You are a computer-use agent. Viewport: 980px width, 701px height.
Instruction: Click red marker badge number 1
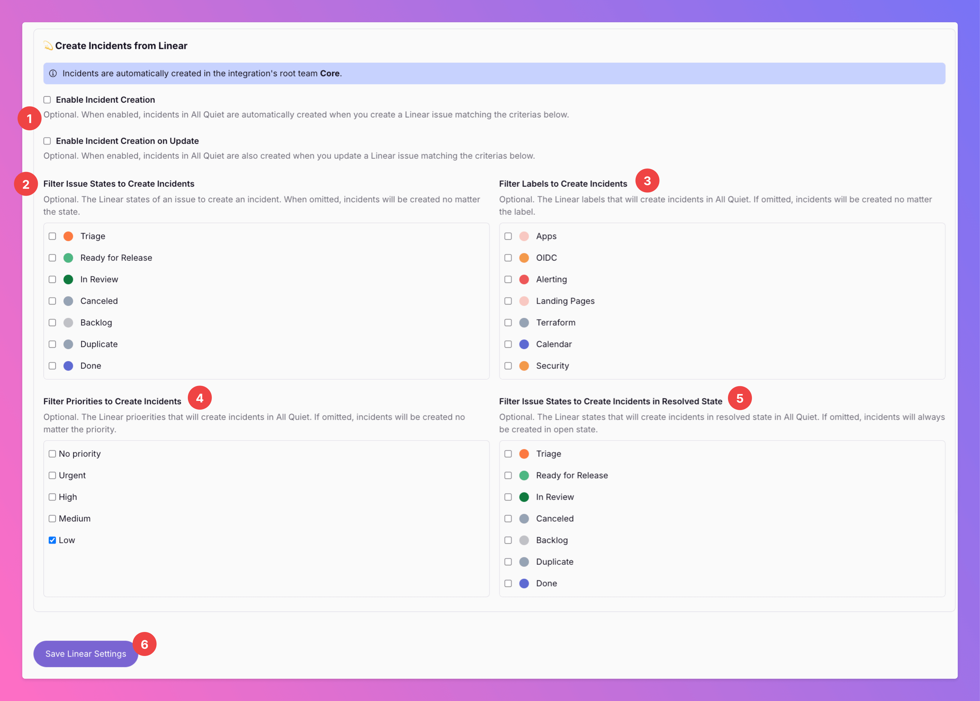click(29, 118)
